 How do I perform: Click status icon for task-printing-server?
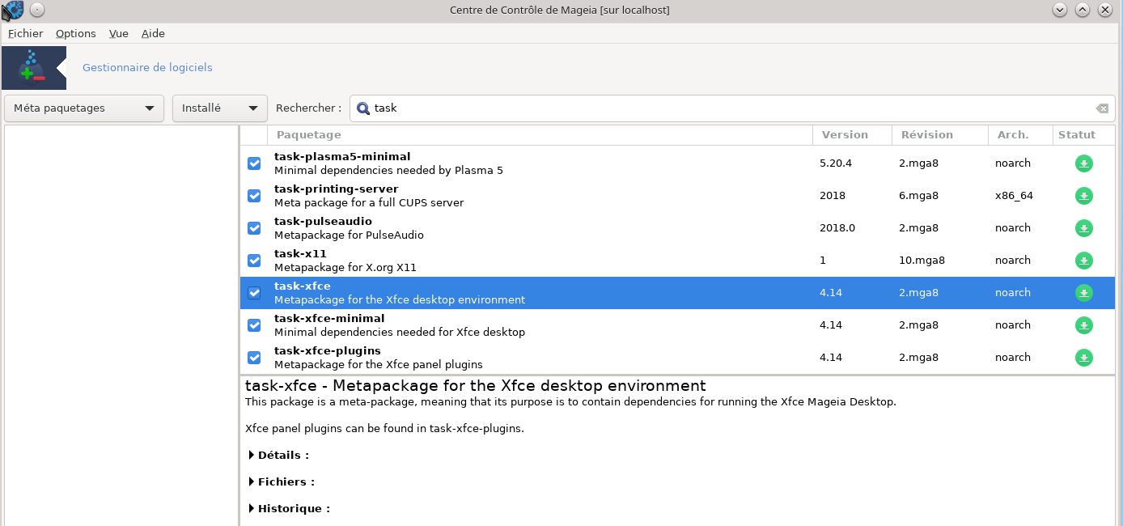(x=1083, y=196)
